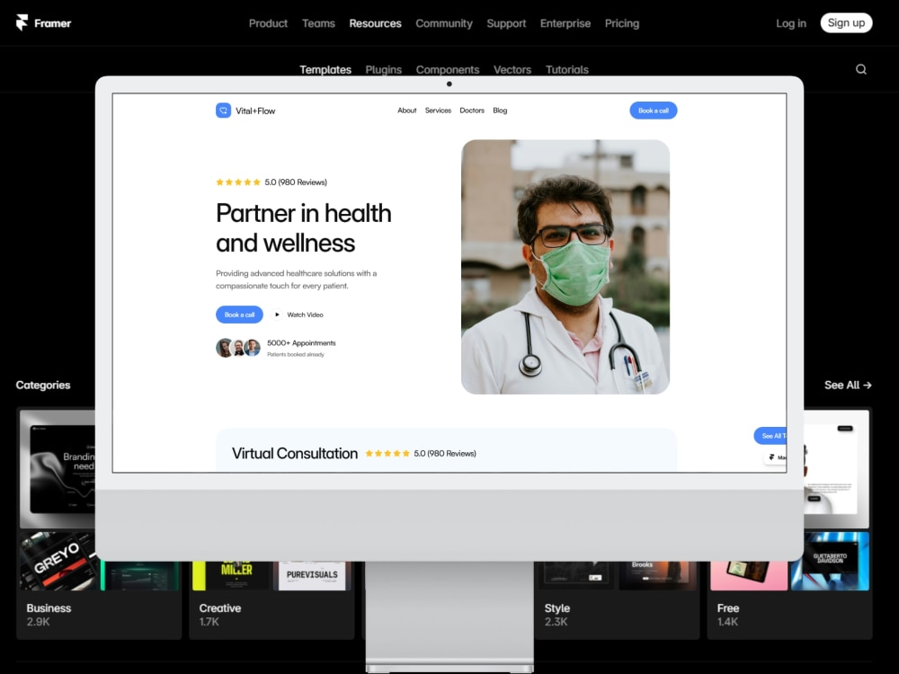Click the Vital+Flow logo icon
Image resolution: width=899 pixels, height=674 pixels.
(223, 110)
